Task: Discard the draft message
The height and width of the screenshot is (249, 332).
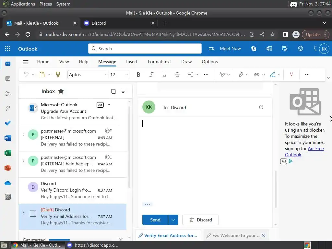Action: tap(200, 220)
